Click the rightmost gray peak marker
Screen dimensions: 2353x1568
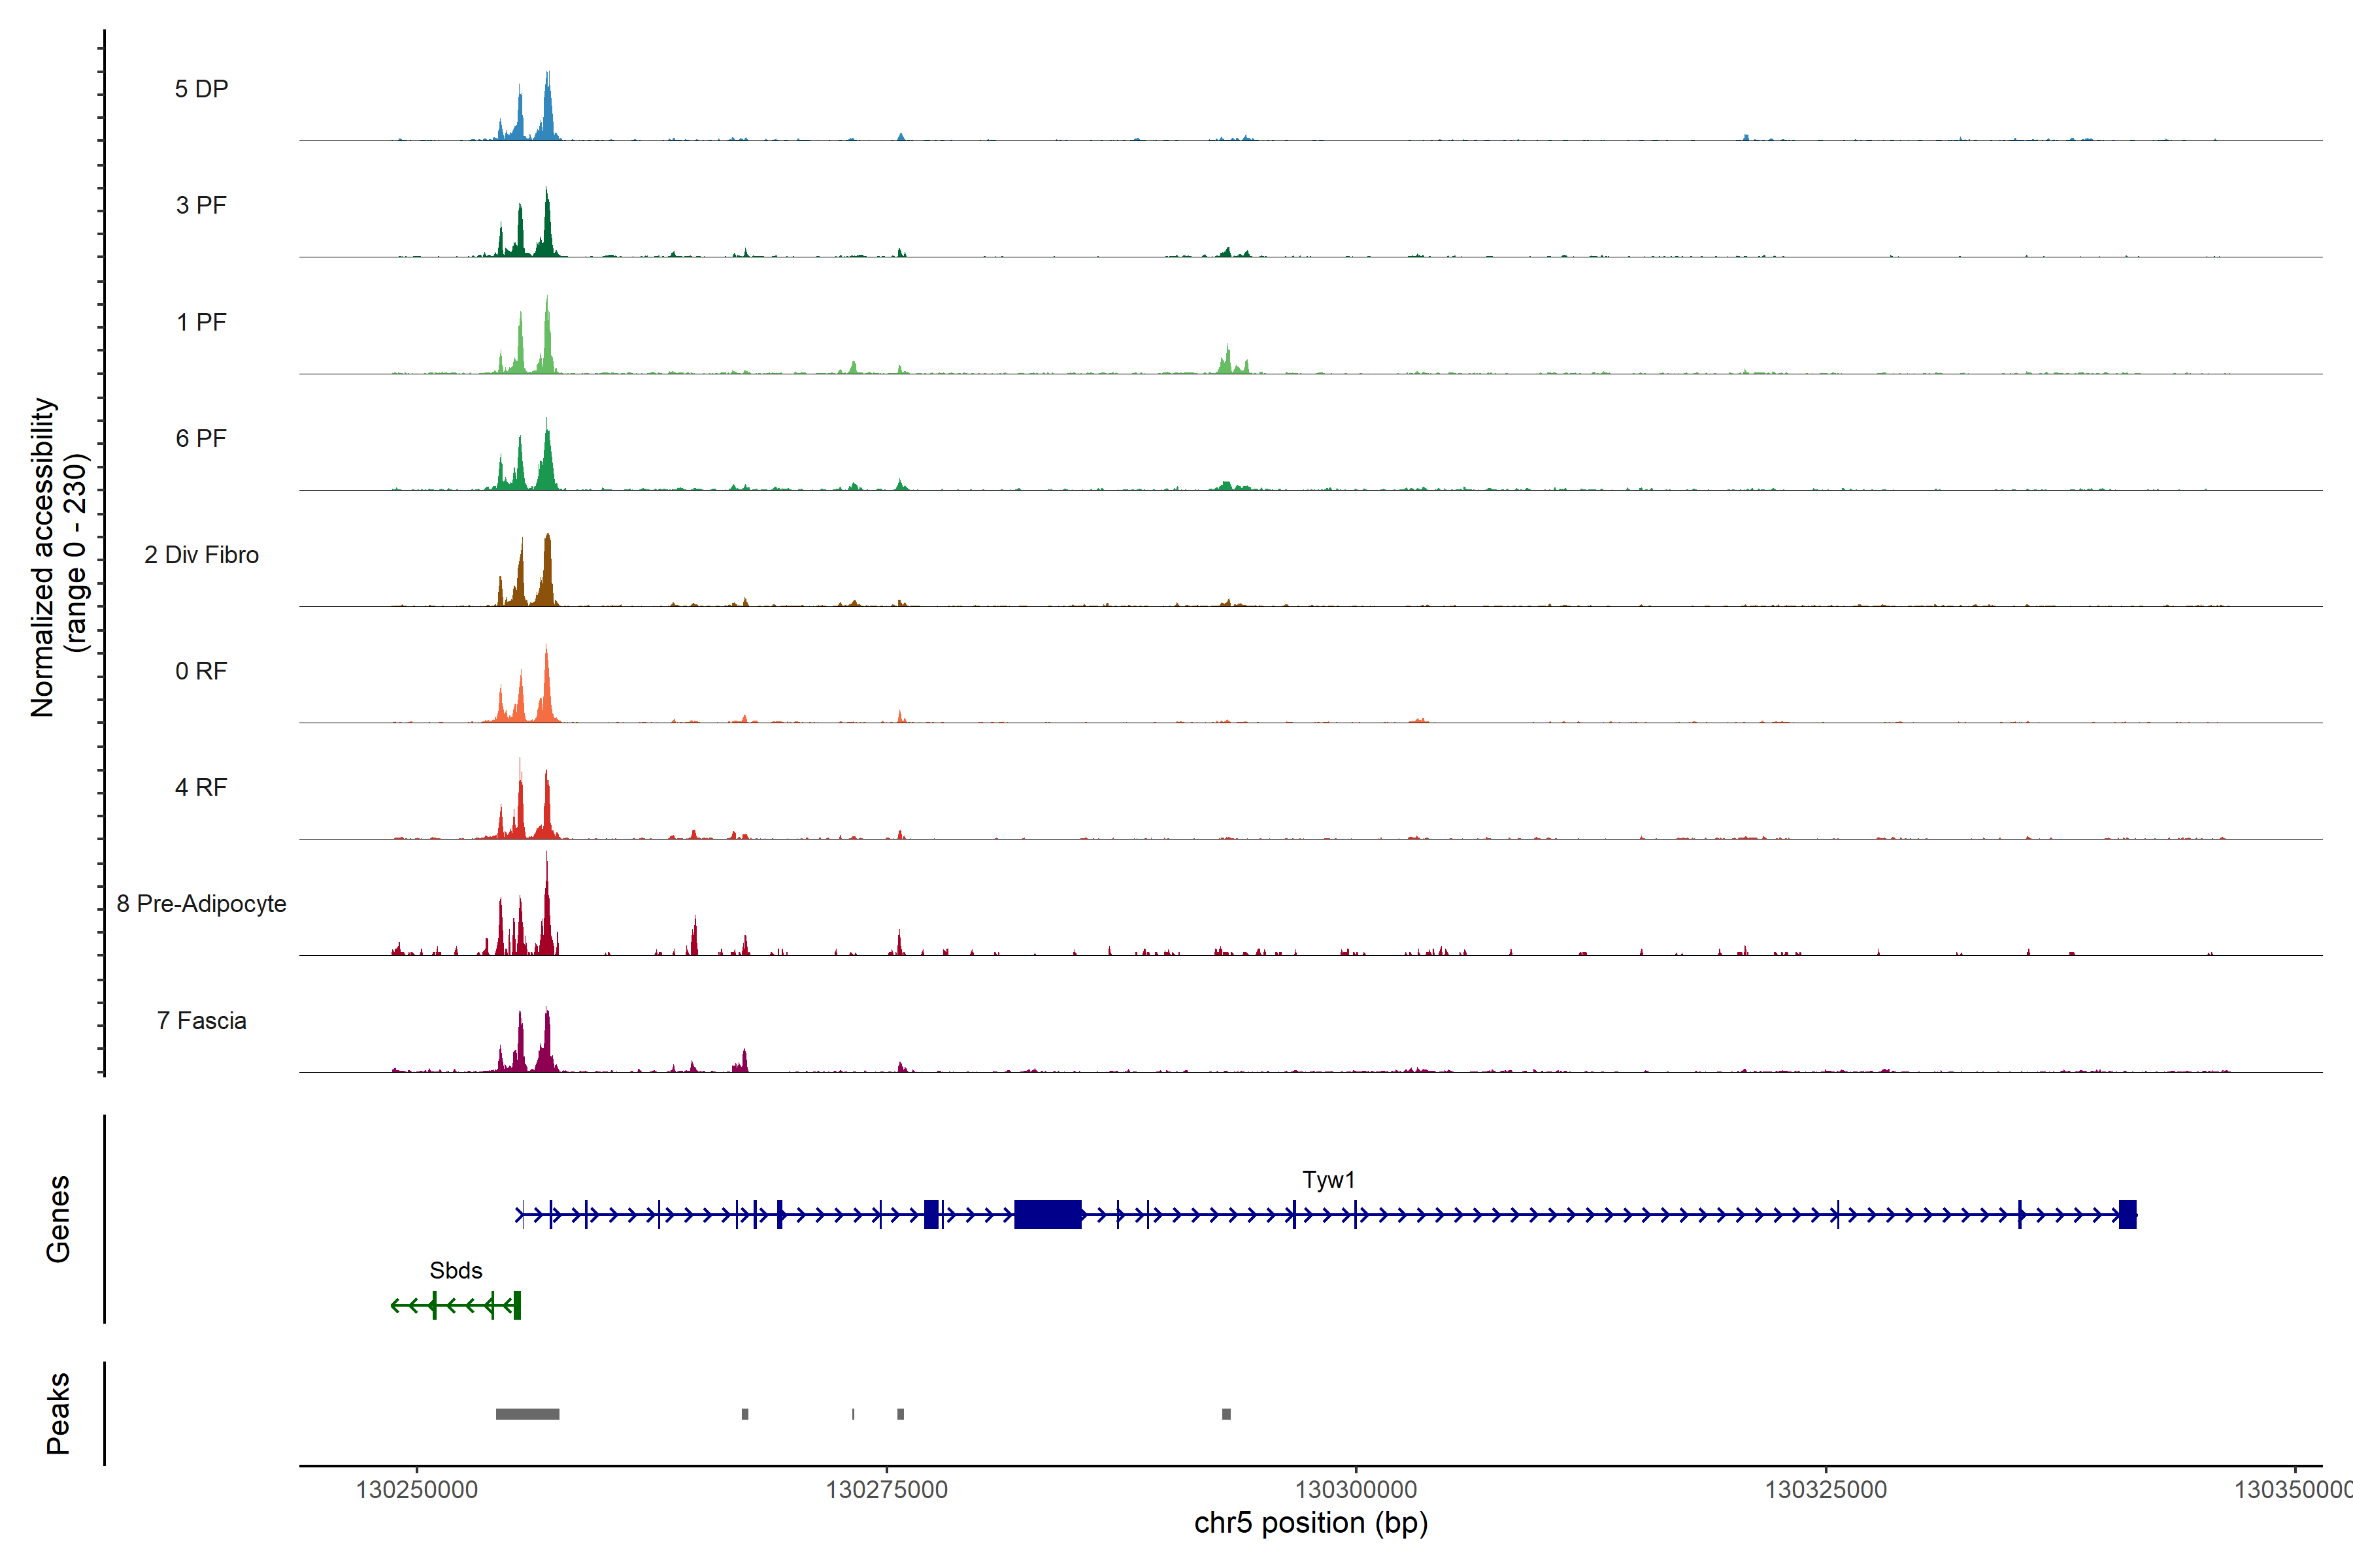(x=1227, y=1414)
